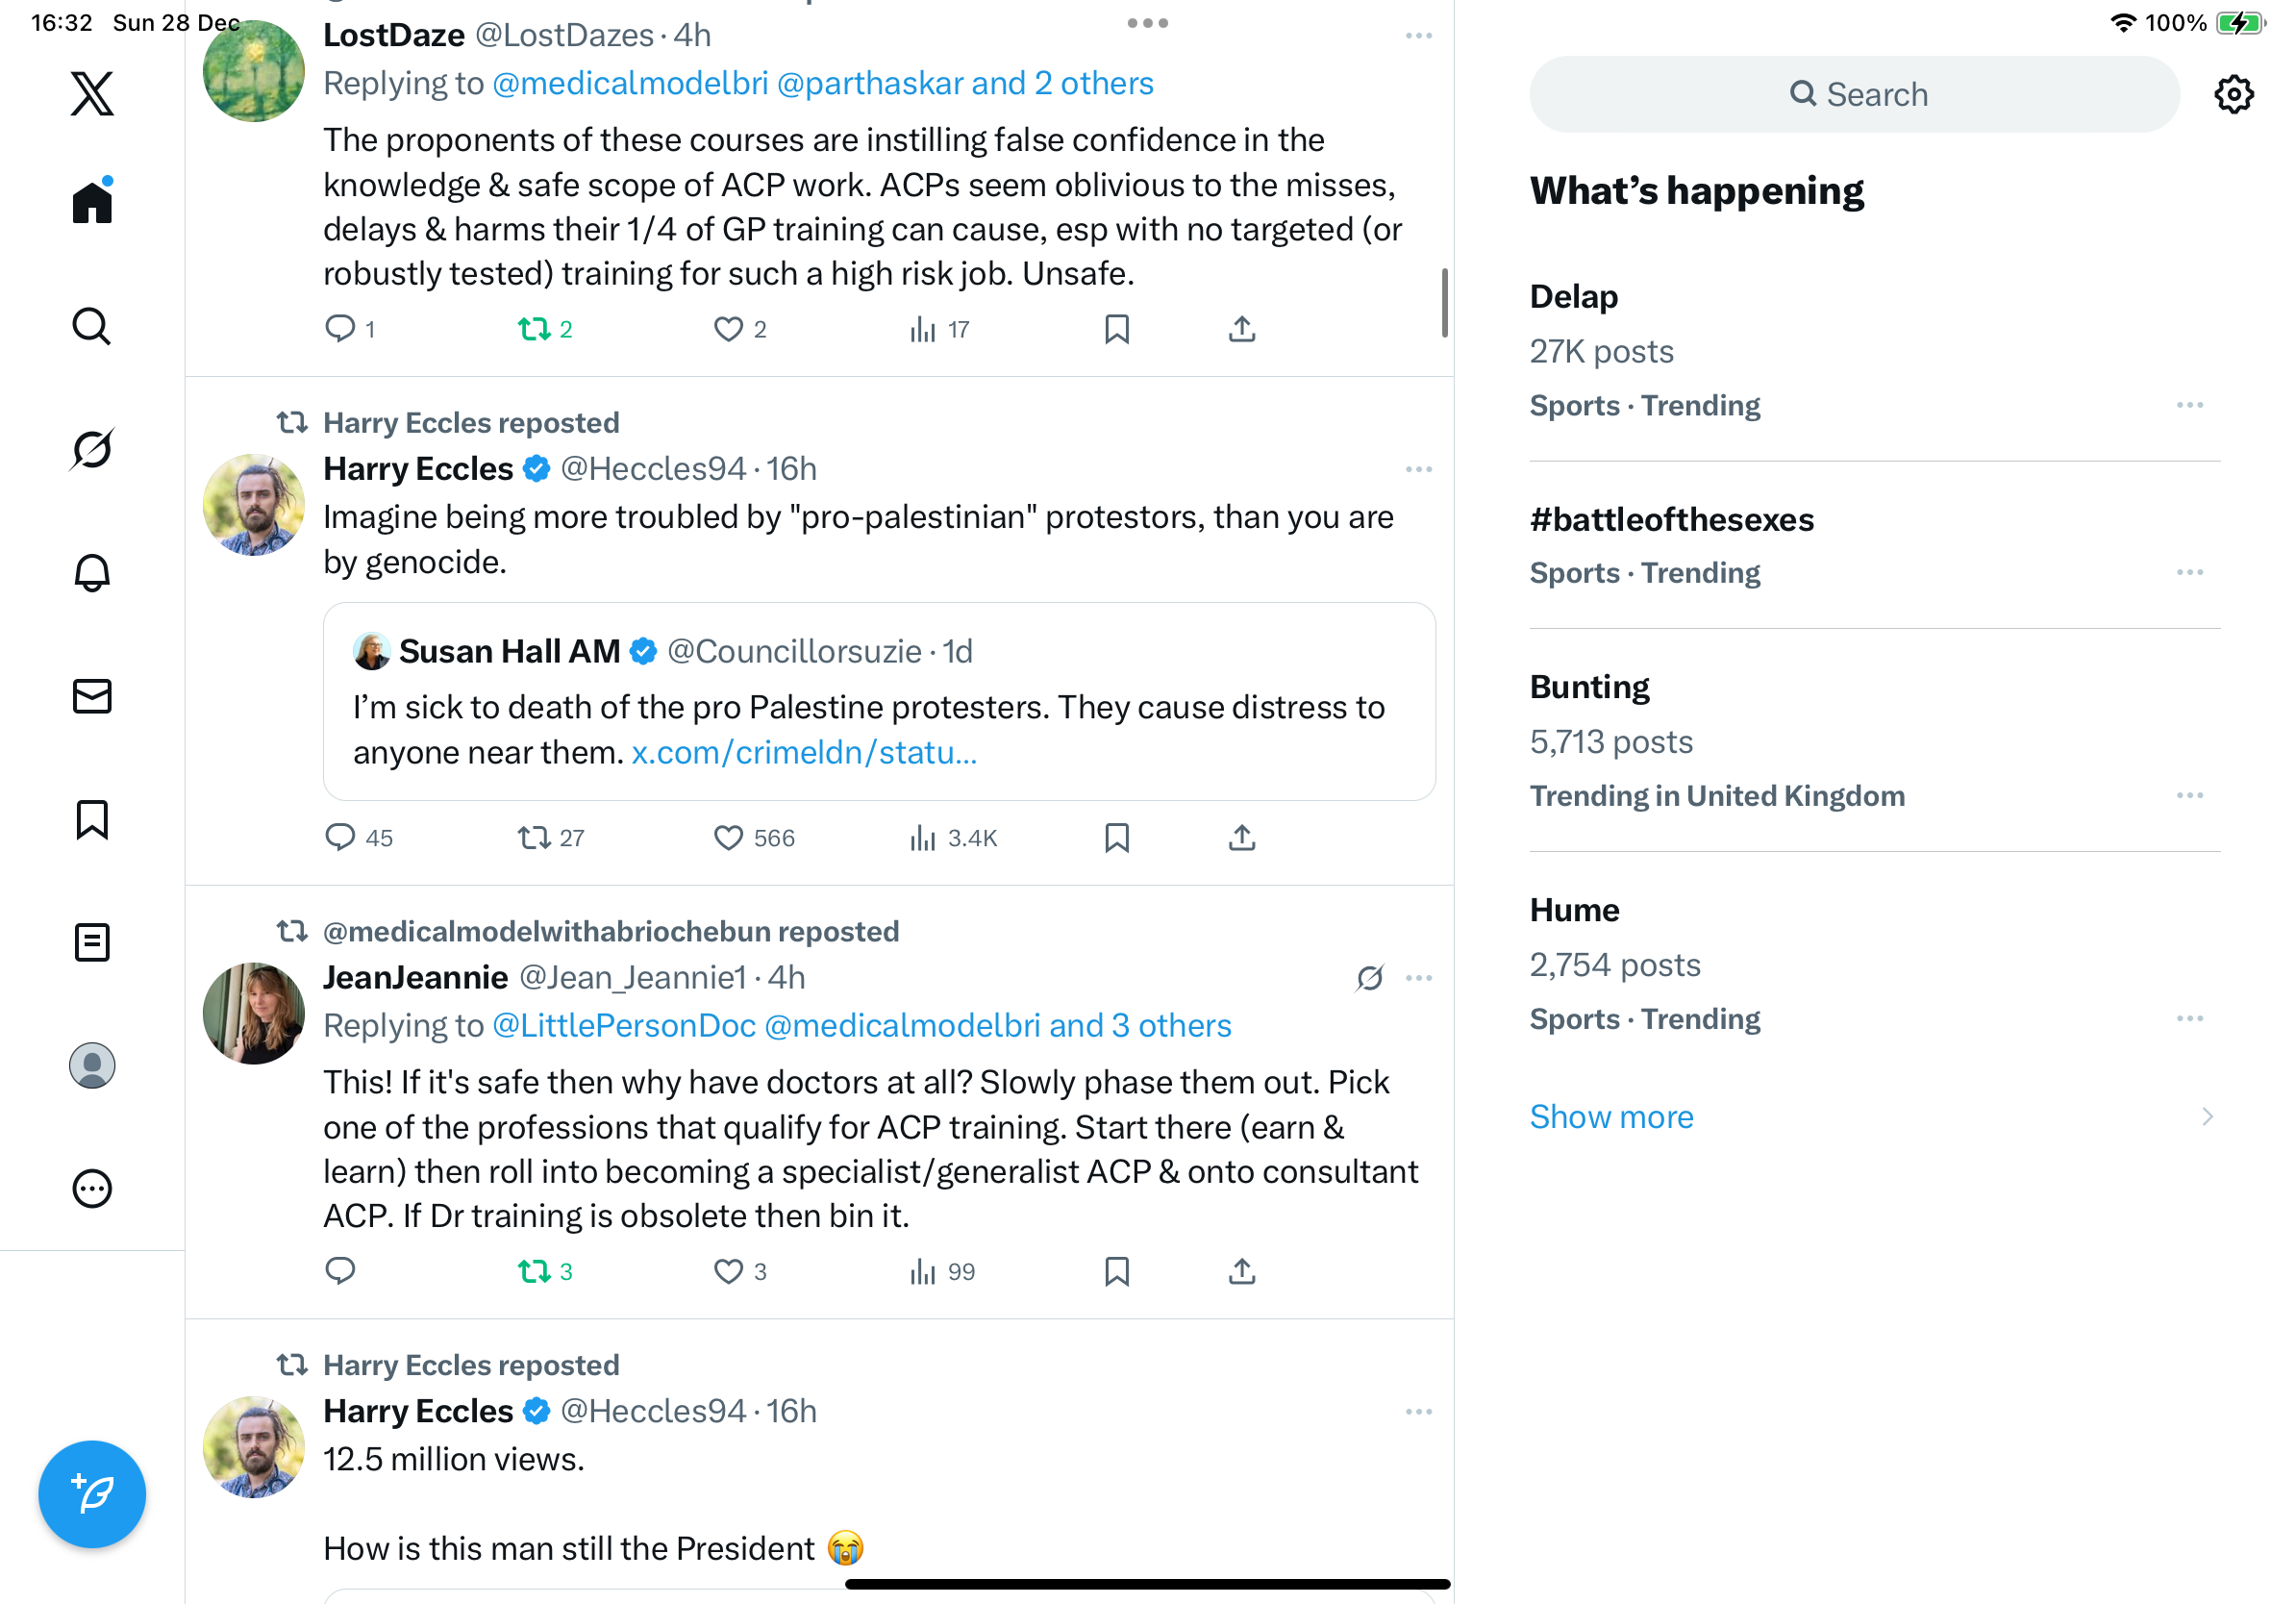Open the #battleofthesexes trending topic
This screenshot has height=1604, width=2296.
[x=1671, y=520]
